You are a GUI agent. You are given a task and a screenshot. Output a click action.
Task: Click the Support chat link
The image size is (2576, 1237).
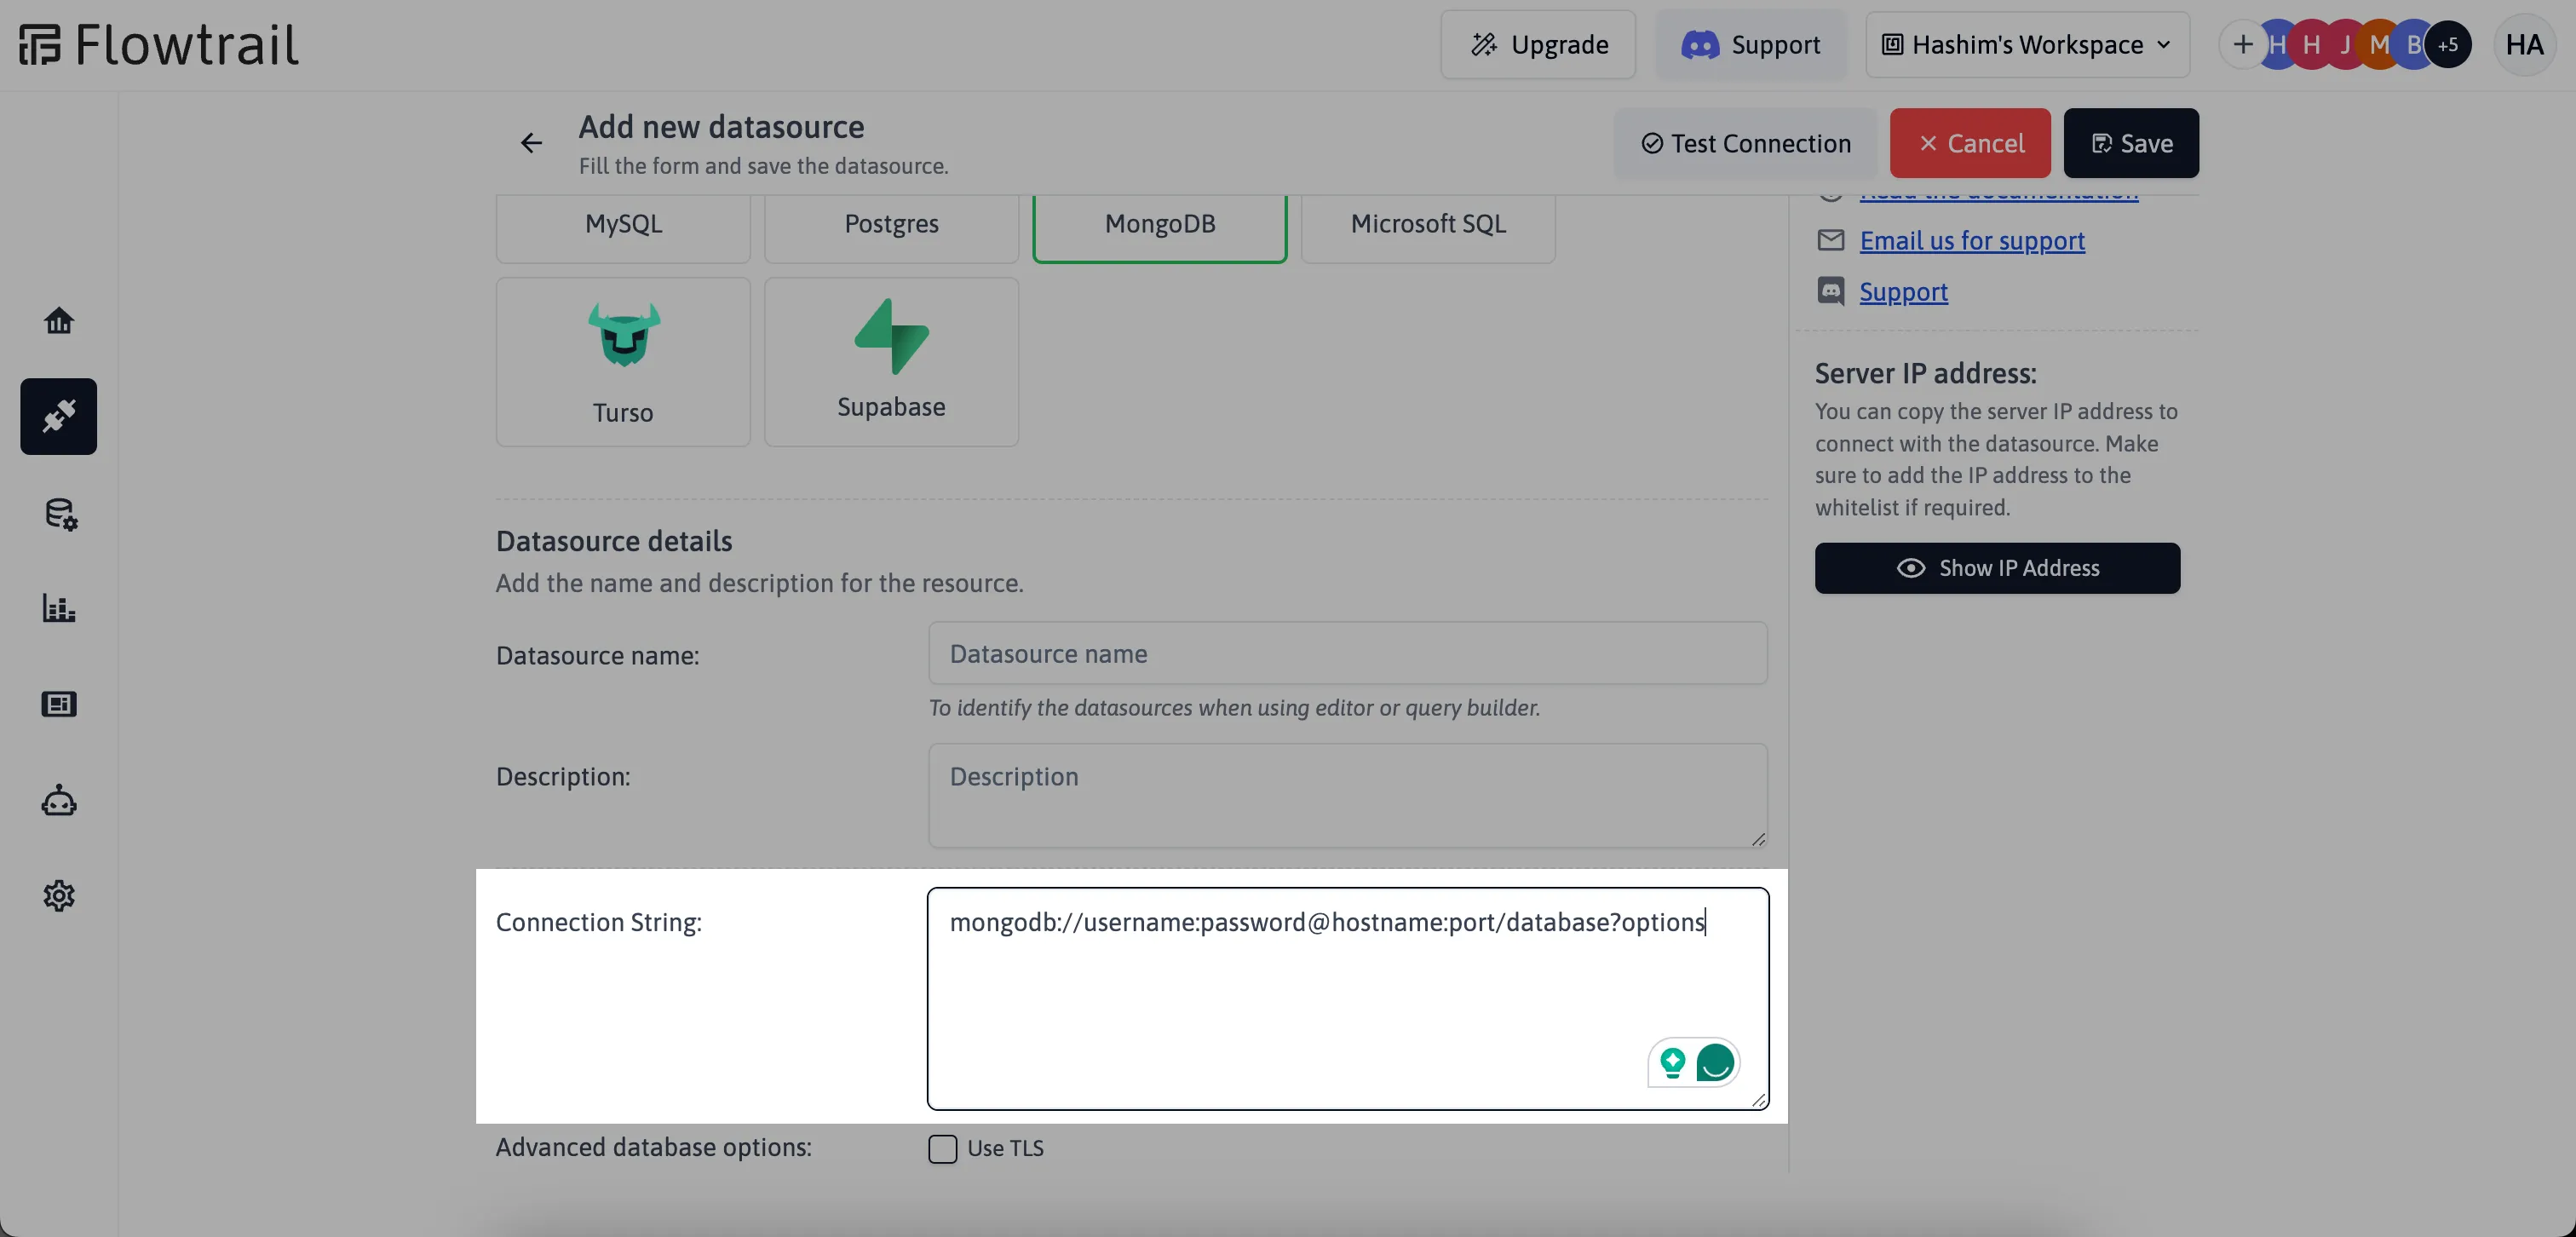[1902, 289]
